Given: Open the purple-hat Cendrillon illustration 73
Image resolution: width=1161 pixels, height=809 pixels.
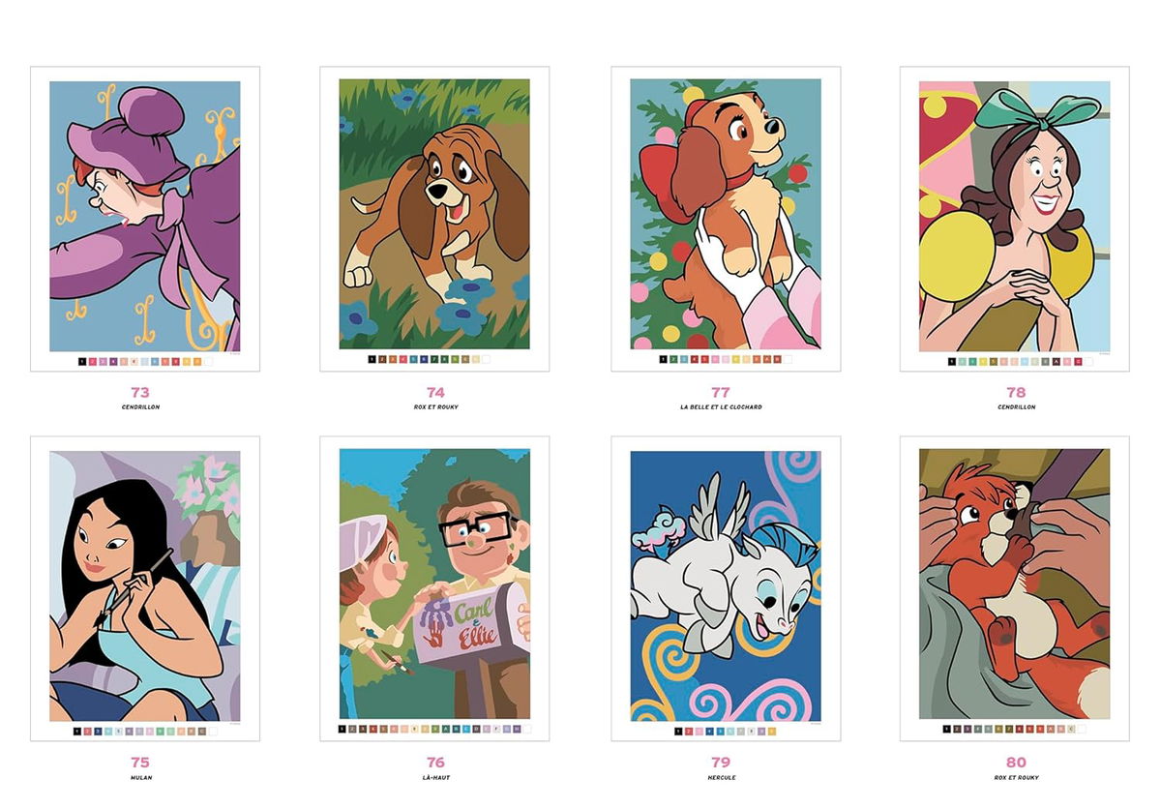Looking at the screenshot, I should click(x=145, y=216).
